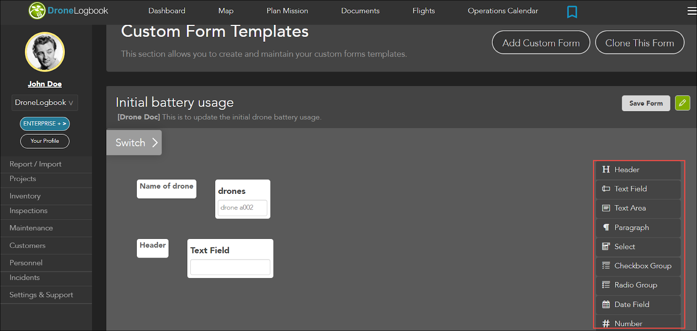Viewport: 697px width, 331px height.
Task: Open Customers in the sidebar
Action: point(46,245)
